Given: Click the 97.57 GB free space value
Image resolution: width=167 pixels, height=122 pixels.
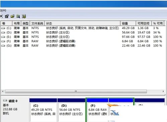Looking at the screenshot, I should click(144, 37).
